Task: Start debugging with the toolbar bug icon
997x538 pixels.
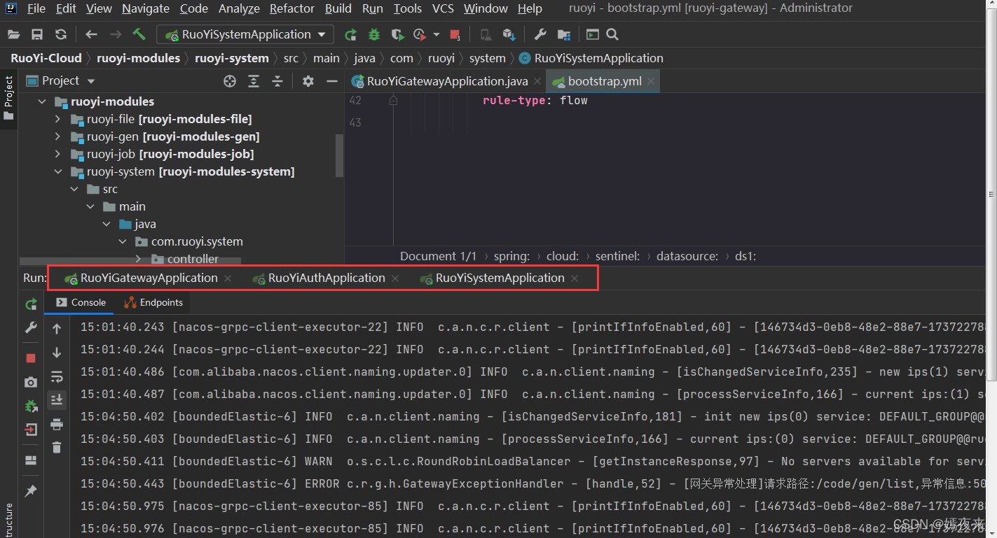Action: pos(374,34)
